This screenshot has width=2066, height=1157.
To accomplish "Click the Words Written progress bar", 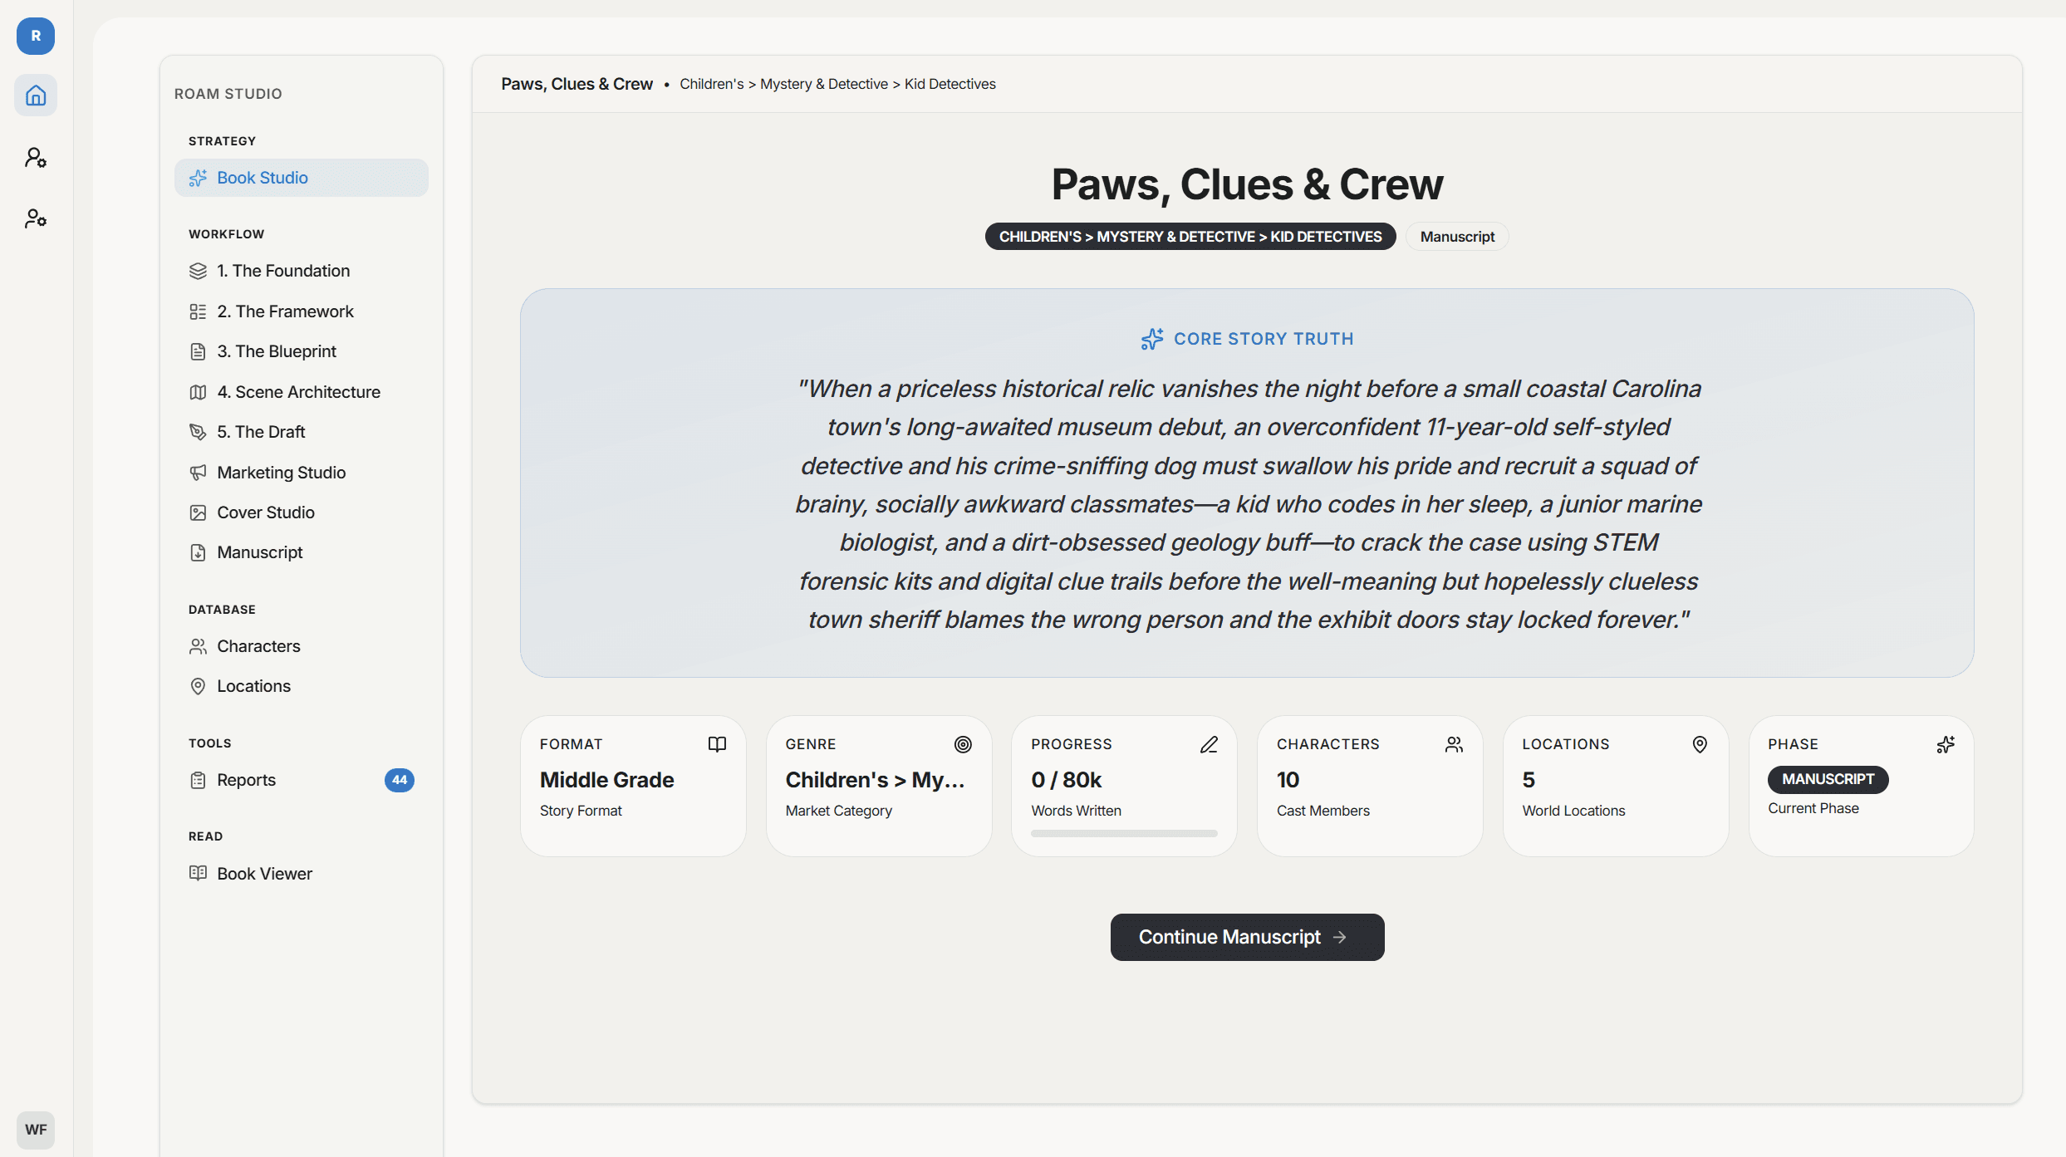I will pyautogui.click(x=1123, y=833).
